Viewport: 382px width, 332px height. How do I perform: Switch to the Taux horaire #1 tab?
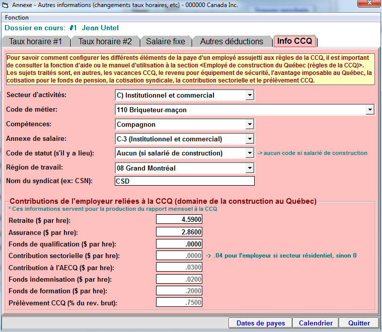pos(35,41)
